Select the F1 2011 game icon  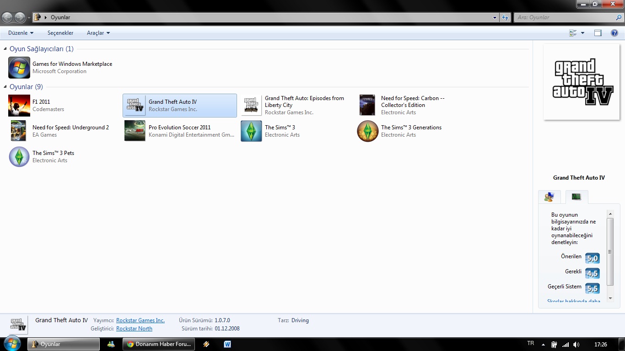[19, 106]
